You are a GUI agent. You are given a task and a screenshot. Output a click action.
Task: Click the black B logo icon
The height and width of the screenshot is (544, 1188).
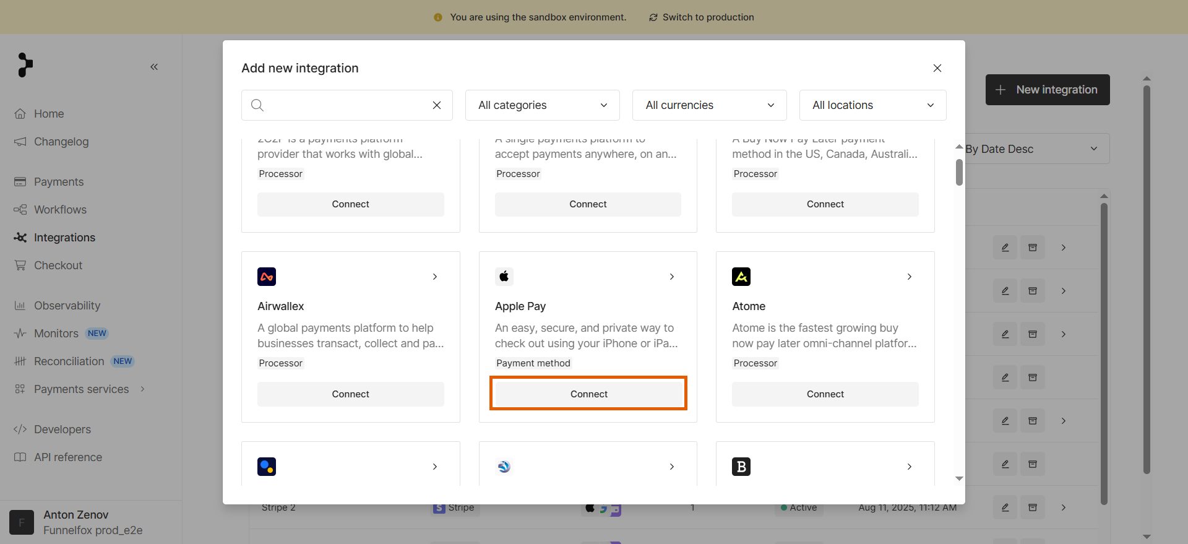pyautogui.click(x=741, y=467)
